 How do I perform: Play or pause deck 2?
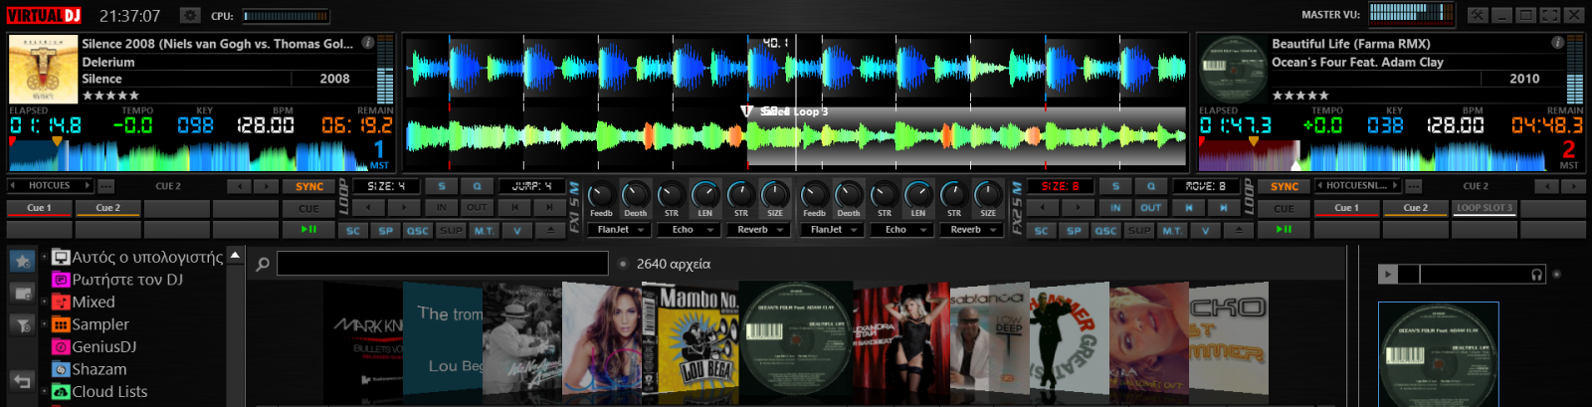1285,229
